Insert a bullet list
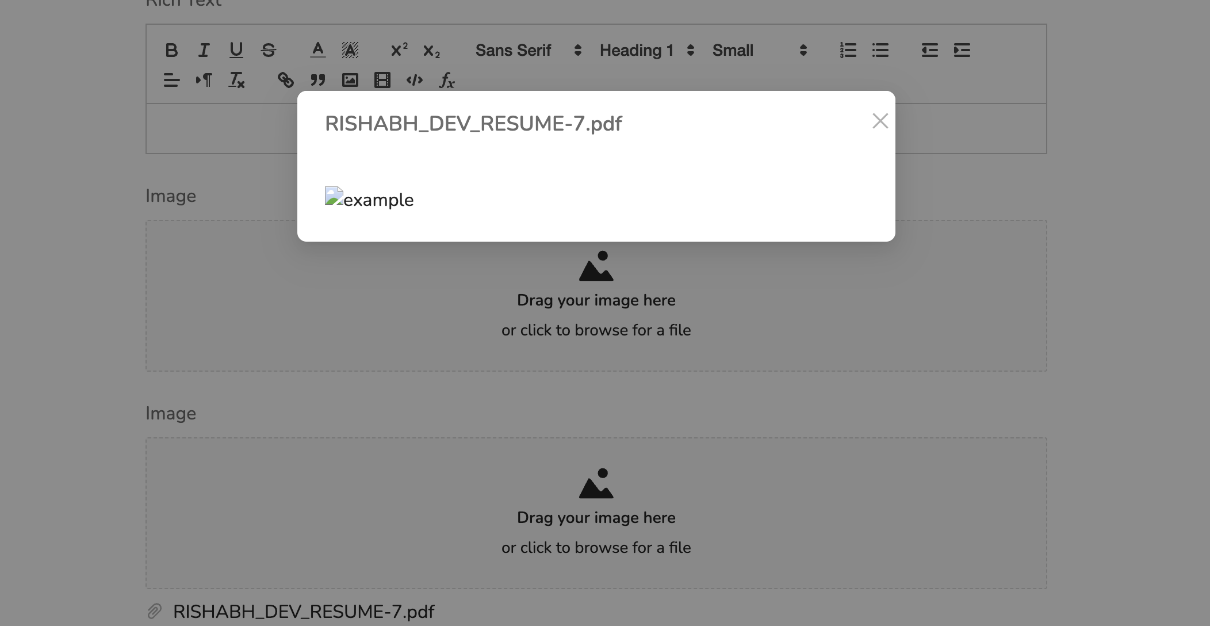This screenshot has width=1210, height=626. [x=880, y=51]
